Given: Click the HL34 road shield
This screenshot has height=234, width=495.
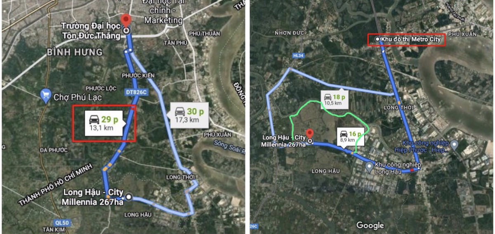Looking at the screenshot, I should [297, 55].
